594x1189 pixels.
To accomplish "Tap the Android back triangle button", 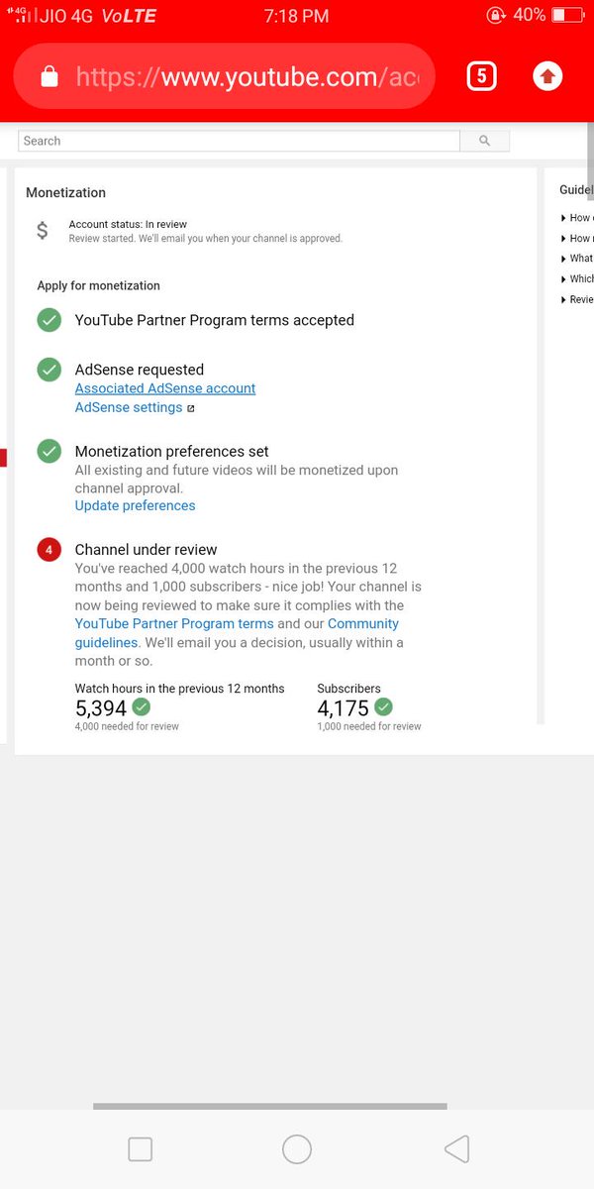I will pos(456,1149).
